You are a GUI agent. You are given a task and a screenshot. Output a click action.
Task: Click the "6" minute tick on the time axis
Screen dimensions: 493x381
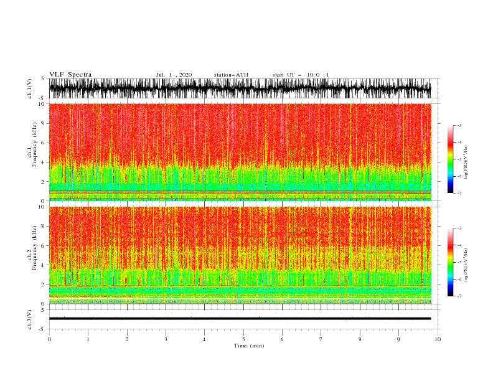[x=282, y=339]
